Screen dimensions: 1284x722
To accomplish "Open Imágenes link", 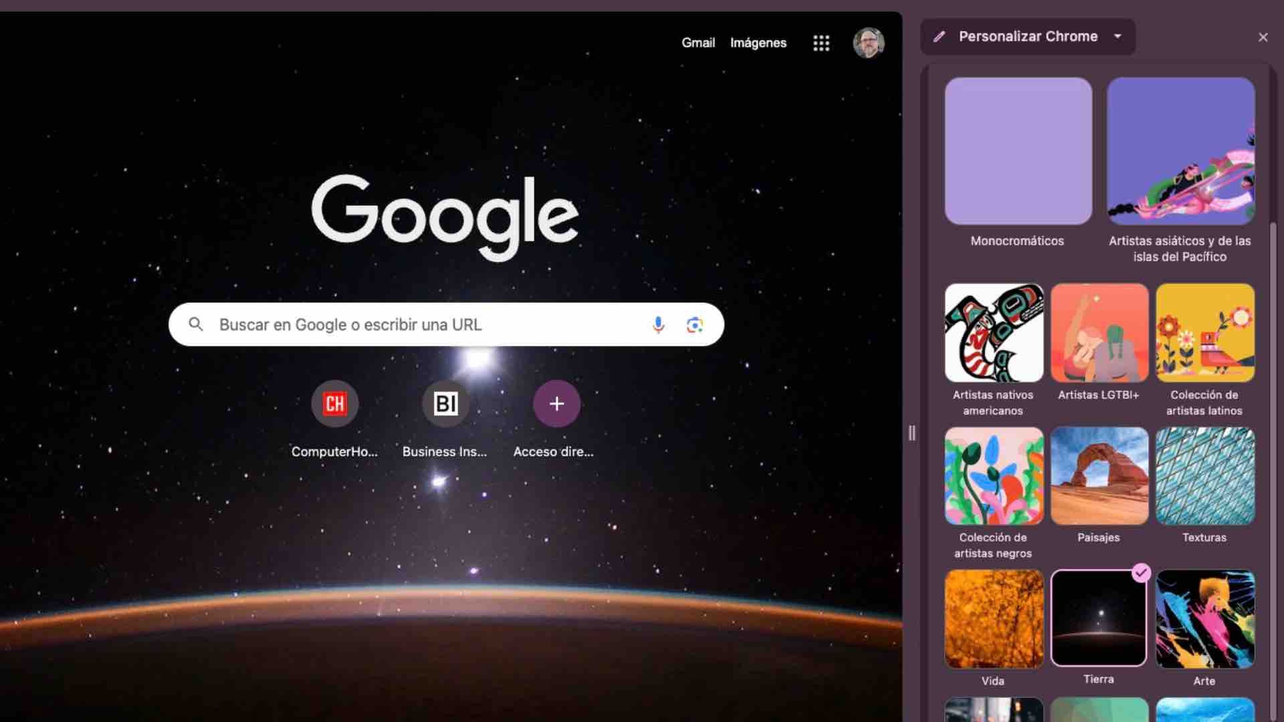I will click(758, 43).
